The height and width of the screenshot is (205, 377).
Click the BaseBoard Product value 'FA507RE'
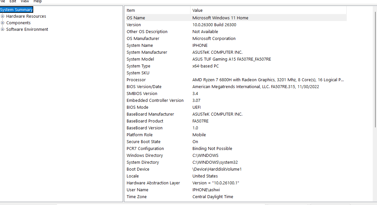201,121
